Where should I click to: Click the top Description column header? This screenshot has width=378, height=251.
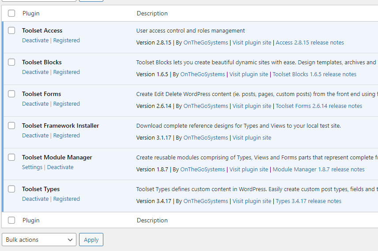tap(152, 14)
